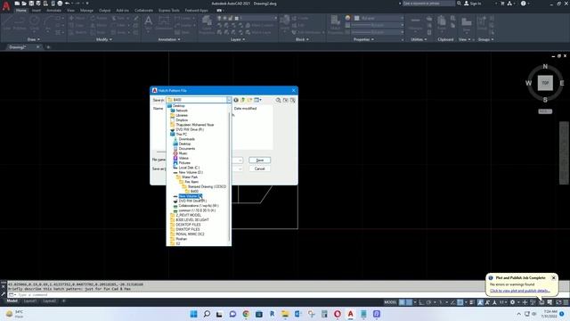Viewport: 570px width, 321px height.
Task: Toggle Polar tracking in status bar
Action: click(x=429, y=302)
